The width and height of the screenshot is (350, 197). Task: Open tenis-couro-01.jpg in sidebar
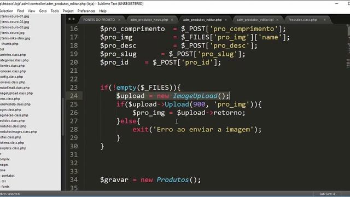click(15, 16)
